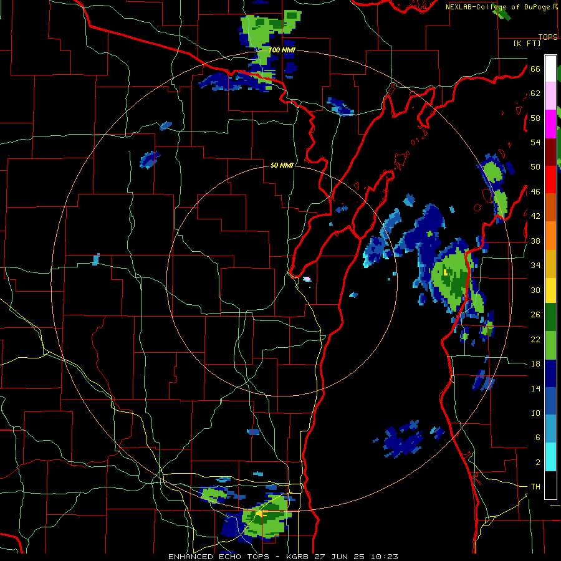Click the 50 NMI range ring label
Screen dimensions: 561x561
[282, 165]
